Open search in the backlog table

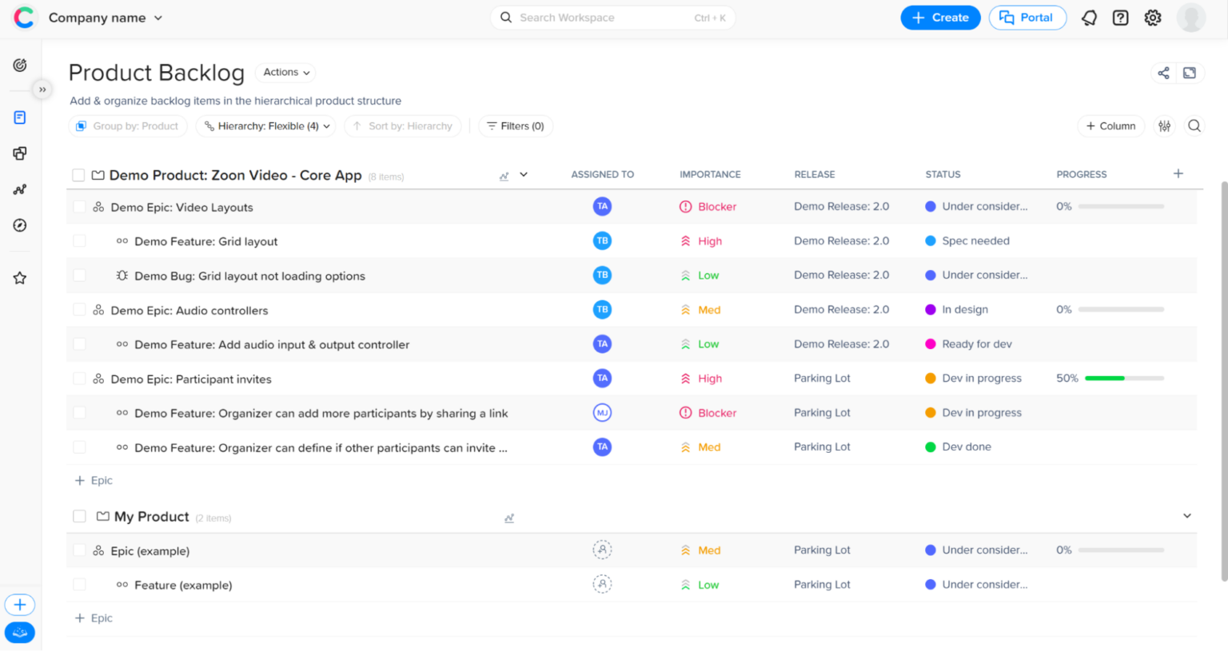click(1194, 125)
